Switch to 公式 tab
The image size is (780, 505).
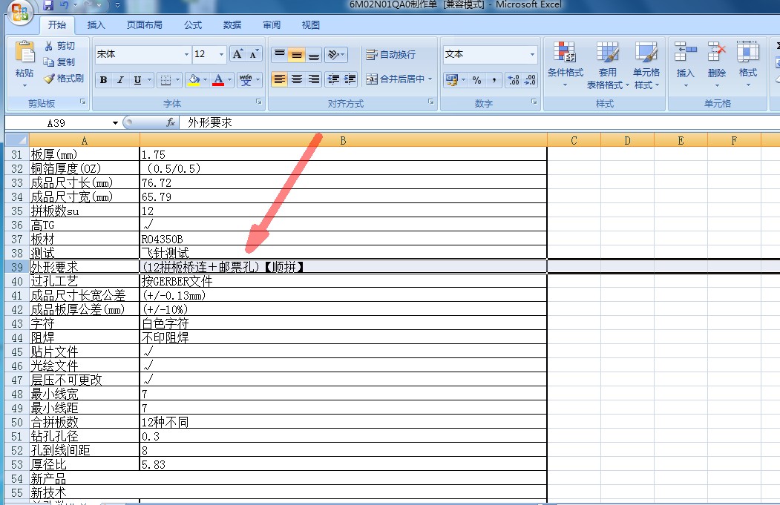pos(193,25)
